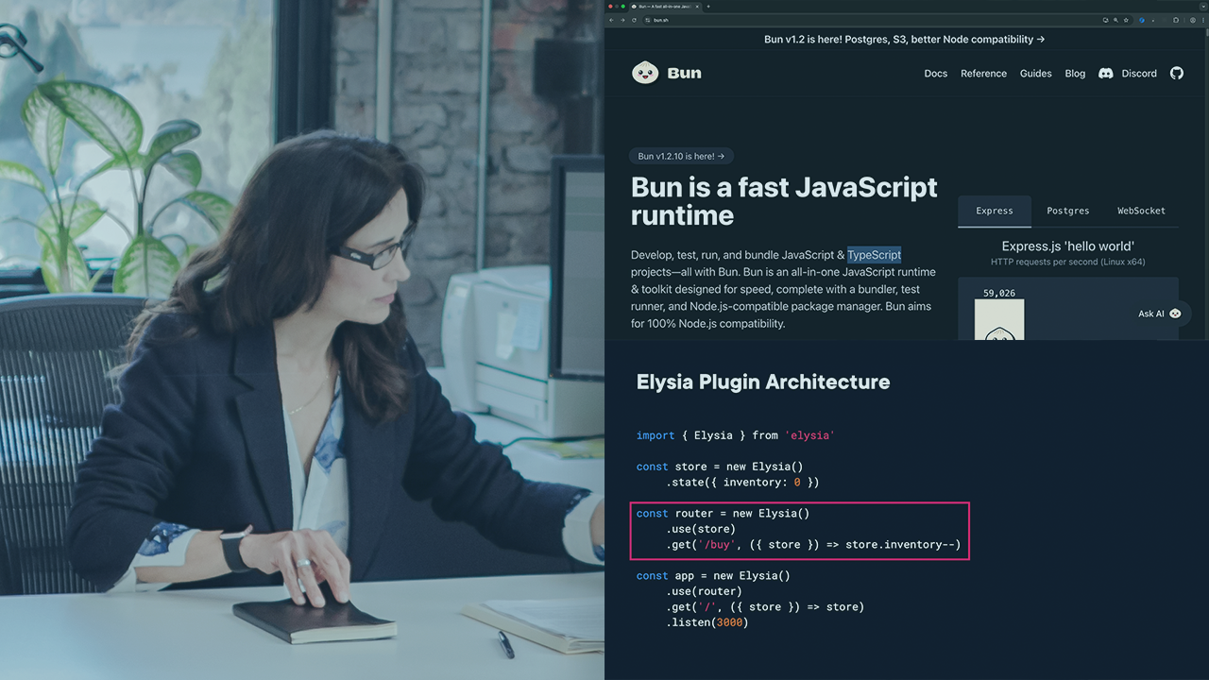The width and height of the screenshot is (1209, 680).
Task: Click the Discord icon
Action: [x=1106, y=73]
